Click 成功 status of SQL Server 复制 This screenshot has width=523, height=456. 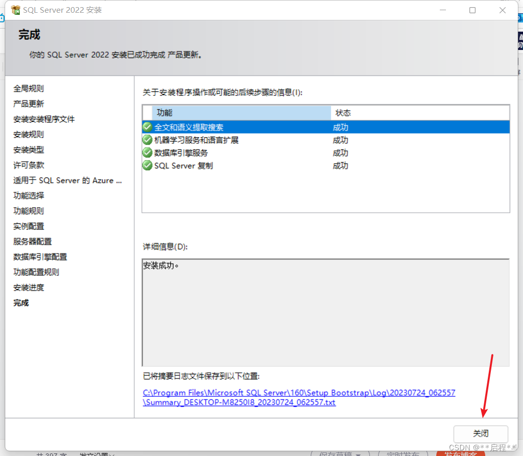point(340,165)
